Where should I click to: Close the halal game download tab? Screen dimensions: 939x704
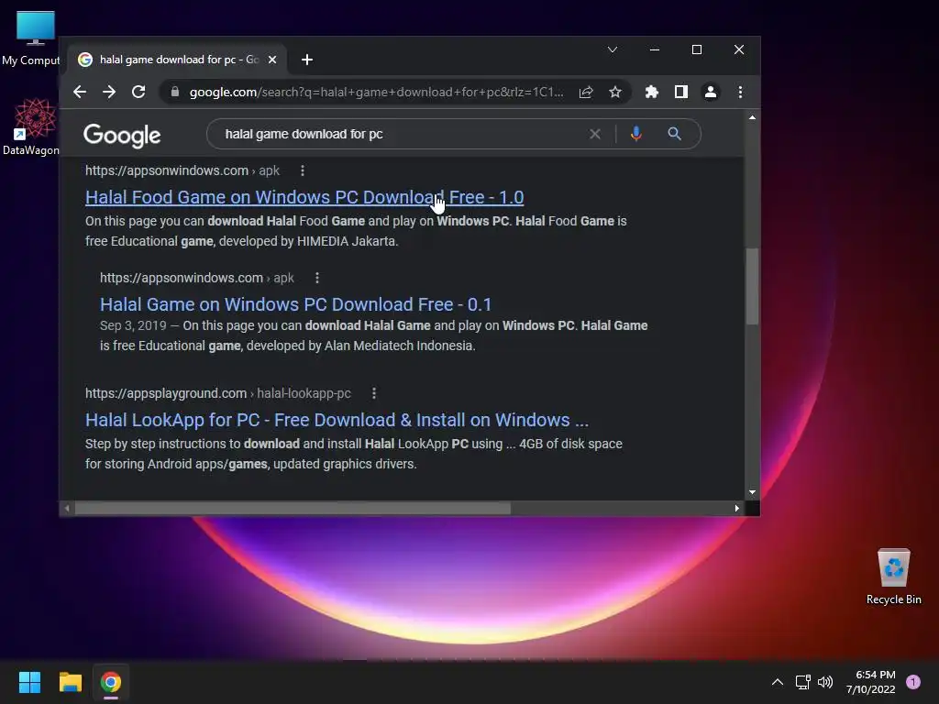[x=271, y=60]
